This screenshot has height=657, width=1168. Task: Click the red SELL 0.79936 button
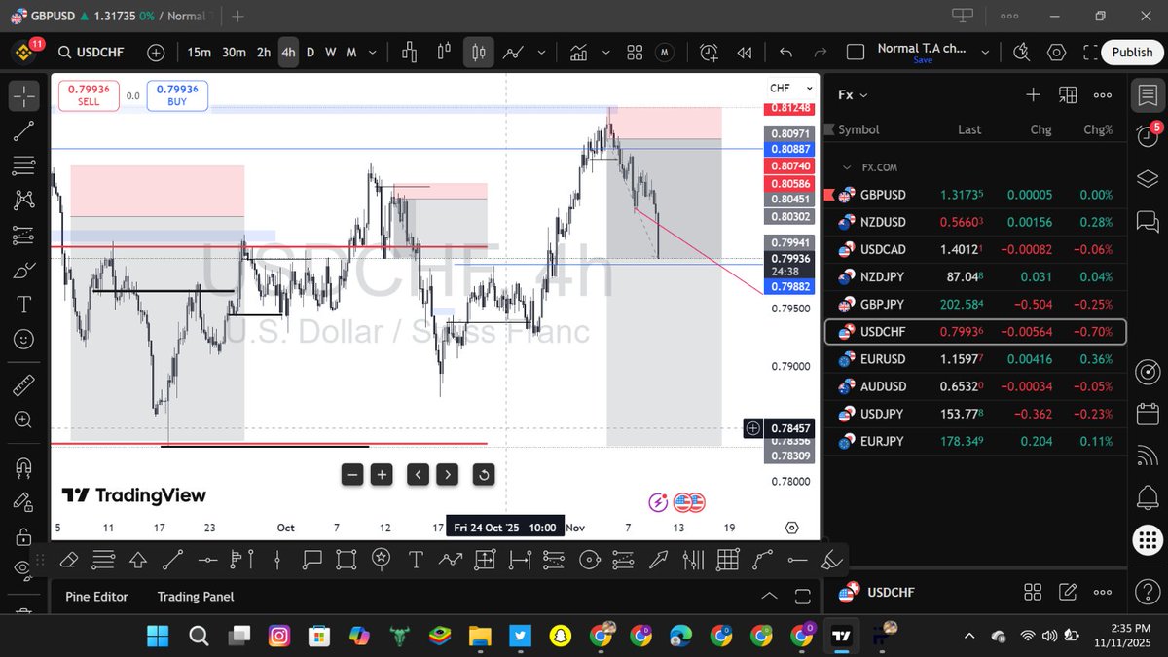pos(89,94)
